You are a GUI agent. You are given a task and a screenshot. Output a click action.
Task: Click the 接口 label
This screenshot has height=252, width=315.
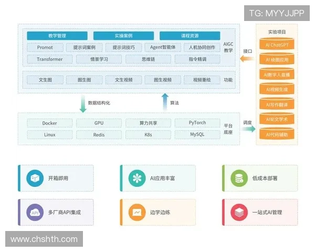tap(247, 51)
